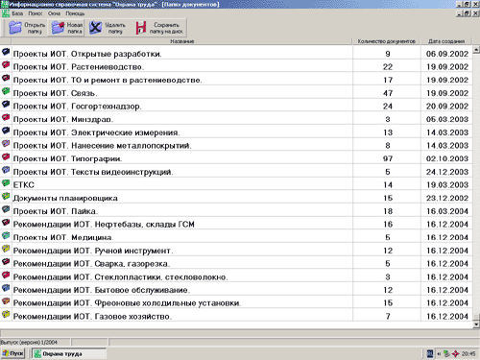Click folder icon beside 'Бытовое обслуживание'
The image size is (480, 360).
coord(6,288)
